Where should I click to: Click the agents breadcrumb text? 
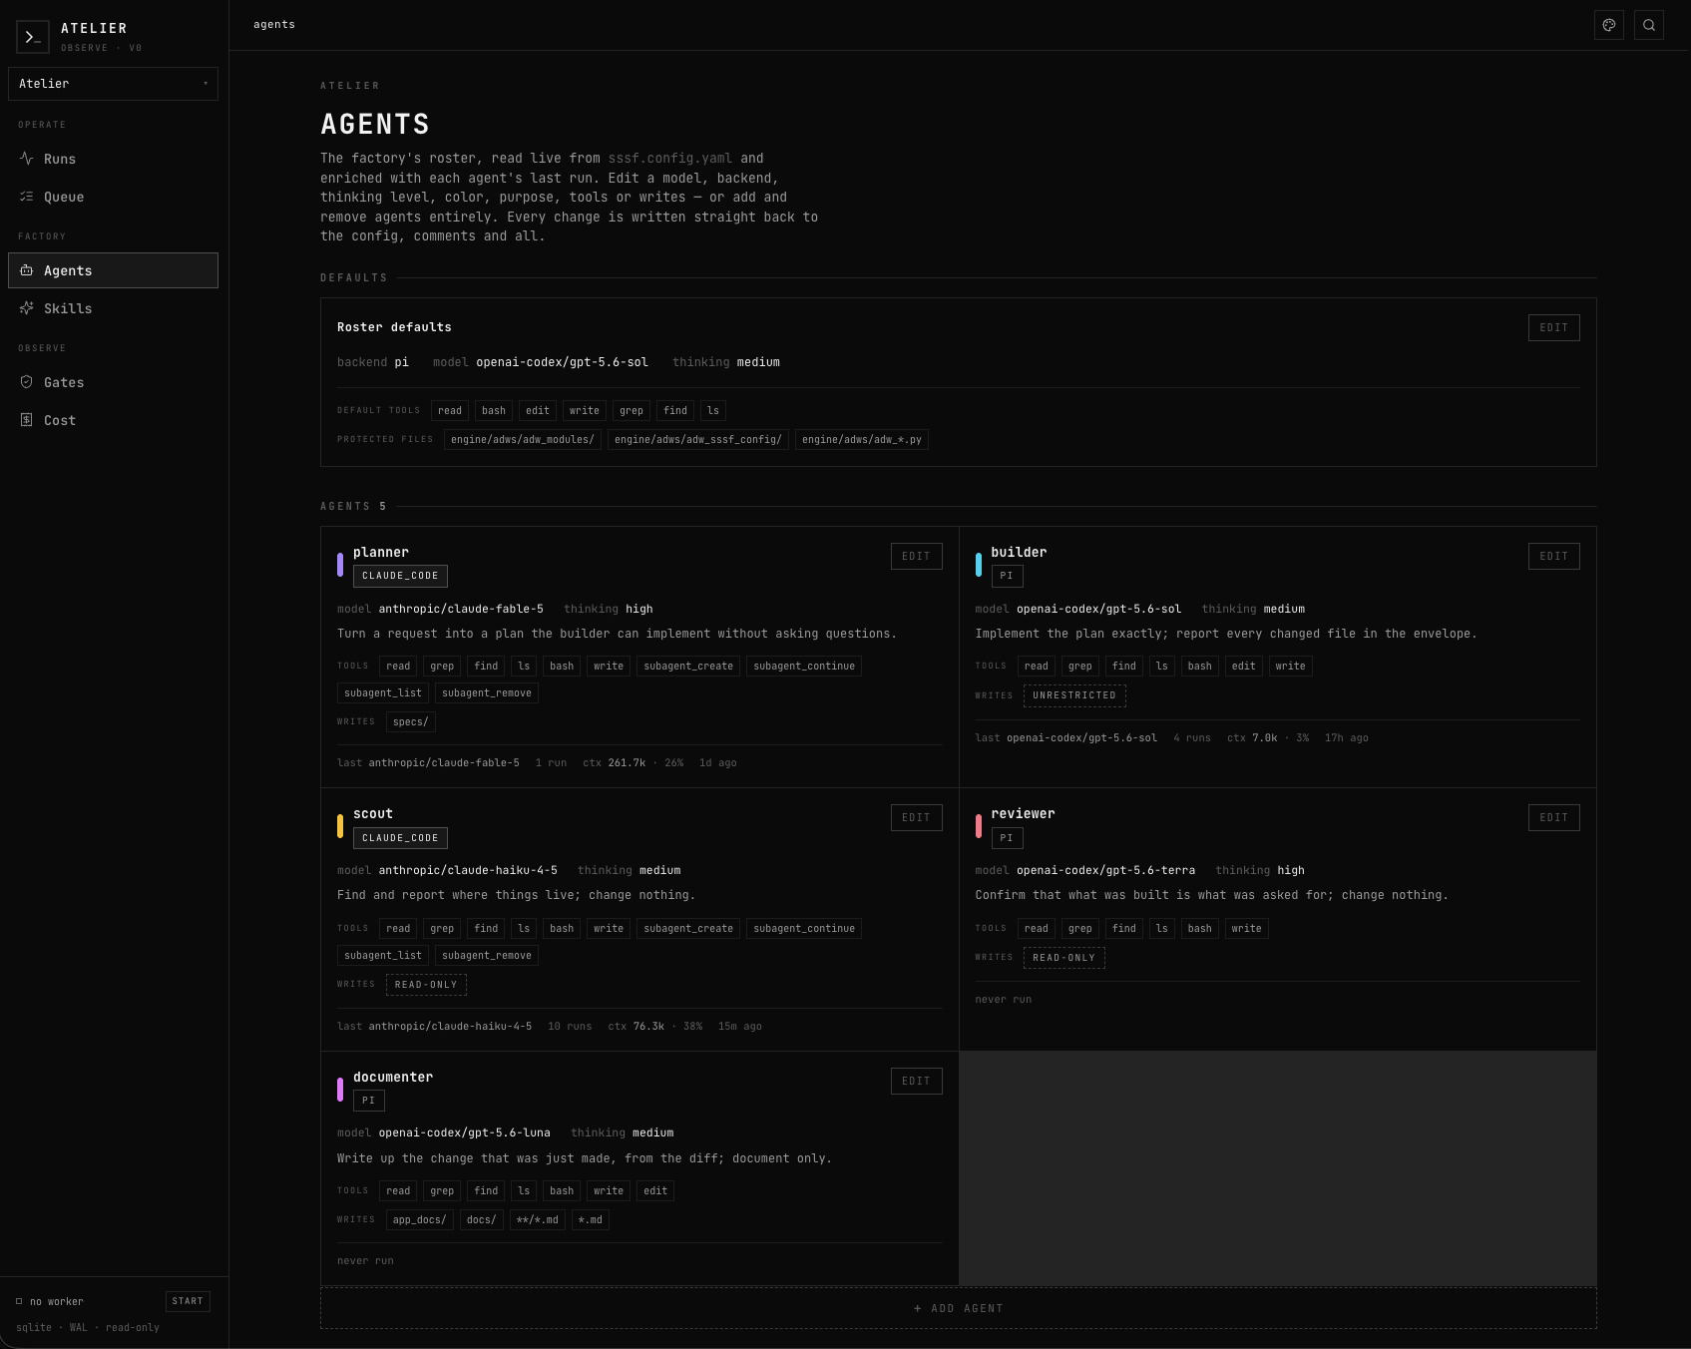point(274,24)
